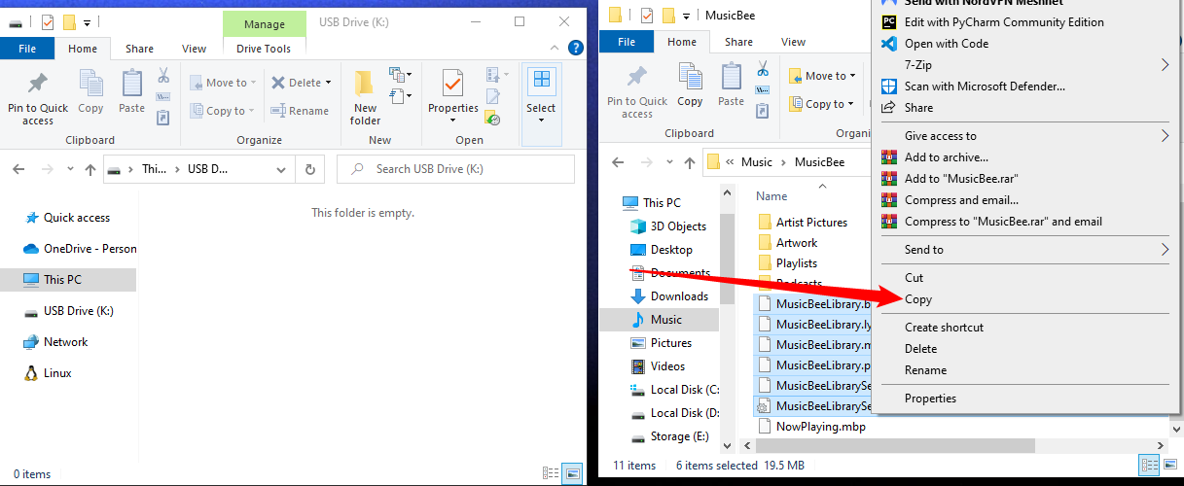The width and height of the screenshot is (1184, 486).
Task: Click Copy path icon in USB Drive ribbon
Action: (x=163, y=96)
